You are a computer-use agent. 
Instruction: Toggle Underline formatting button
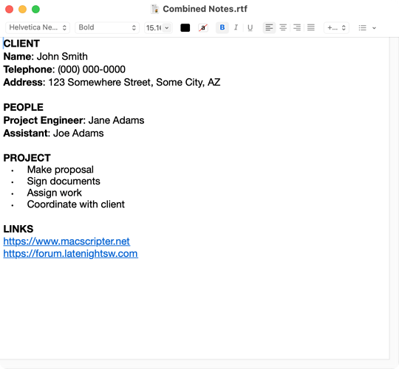[x=250, y=27]
